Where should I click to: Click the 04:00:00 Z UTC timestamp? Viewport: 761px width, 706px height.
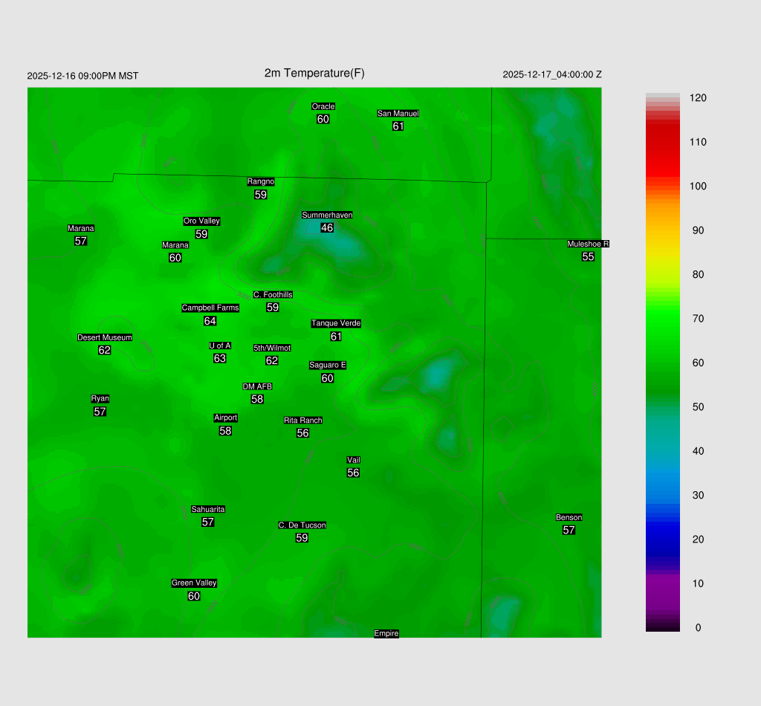552,74
